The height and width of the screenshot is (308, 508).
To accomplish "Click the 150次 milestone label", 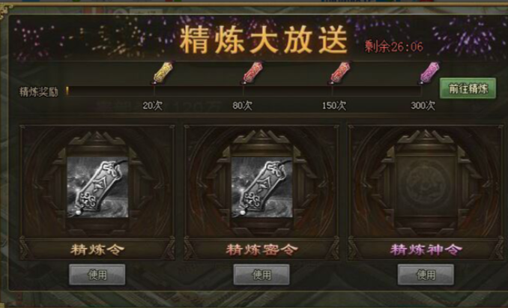I will pyautogui.click(x=334, y=106).
